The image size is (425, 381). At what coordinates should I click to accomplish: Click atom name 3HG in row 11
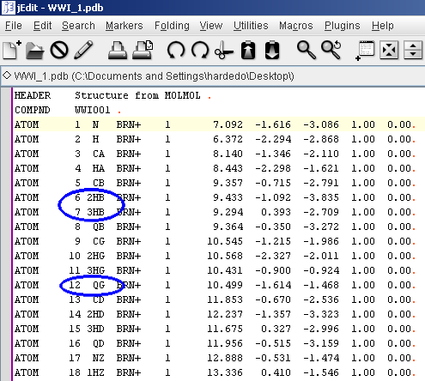coord(95,270)
